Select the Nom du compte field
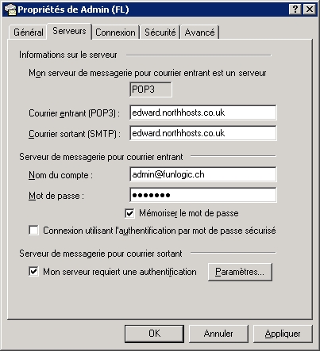Viewport: 320px width, 351px height. [x=203, y=174]
